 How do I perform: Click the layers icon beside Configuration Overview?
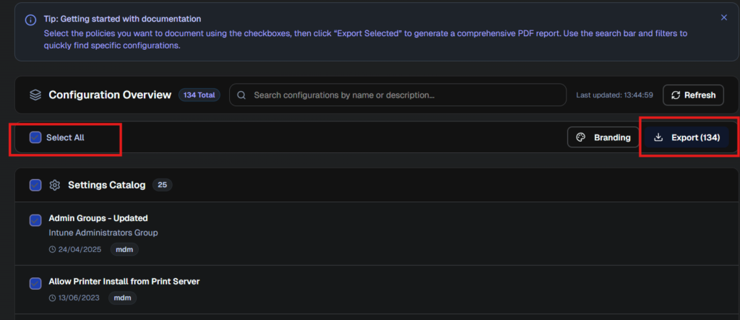[x=35, y=95]
